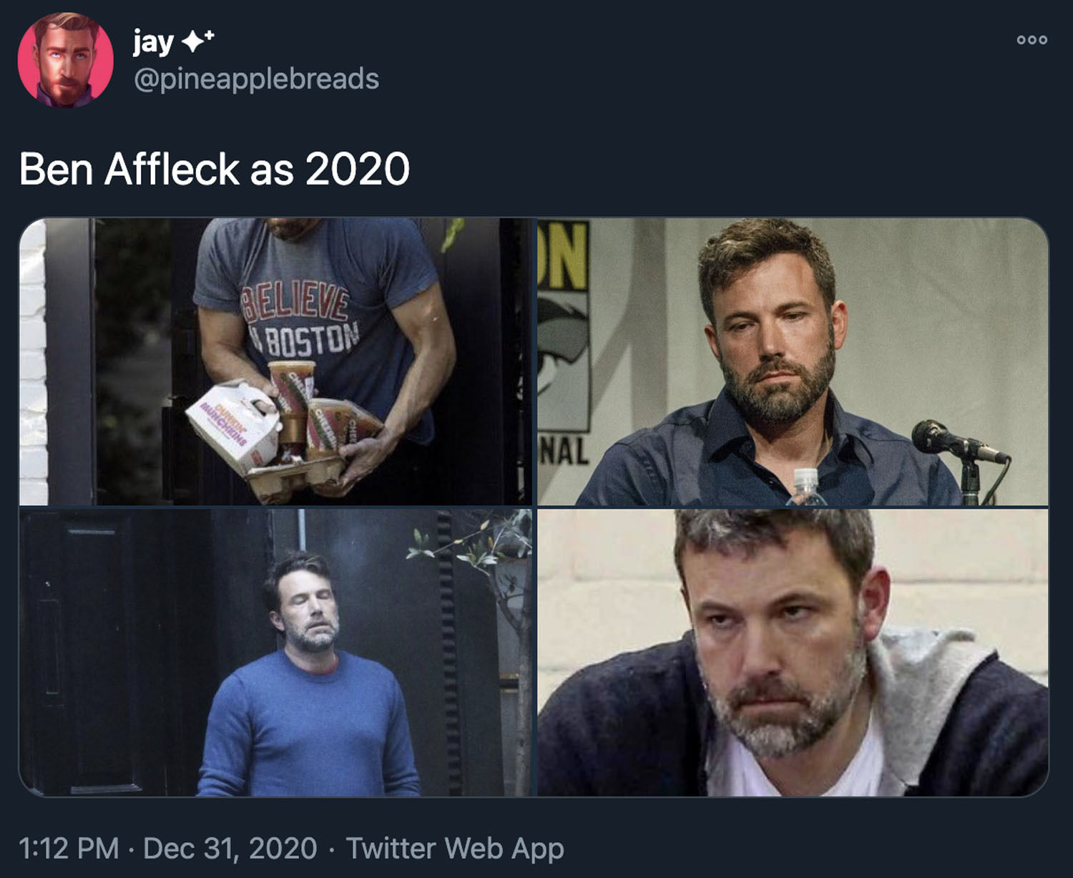Click the "1:12 PM" timestamp
Screen dimensions: 1073x878
click(69, 849)
